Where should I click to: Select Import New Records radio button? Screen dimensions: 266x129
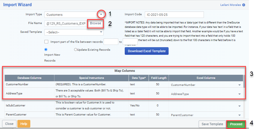coord(46,50)
